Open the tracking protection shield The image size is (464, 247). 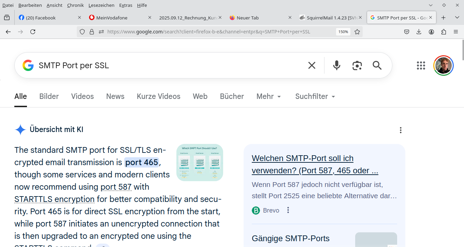82,31
